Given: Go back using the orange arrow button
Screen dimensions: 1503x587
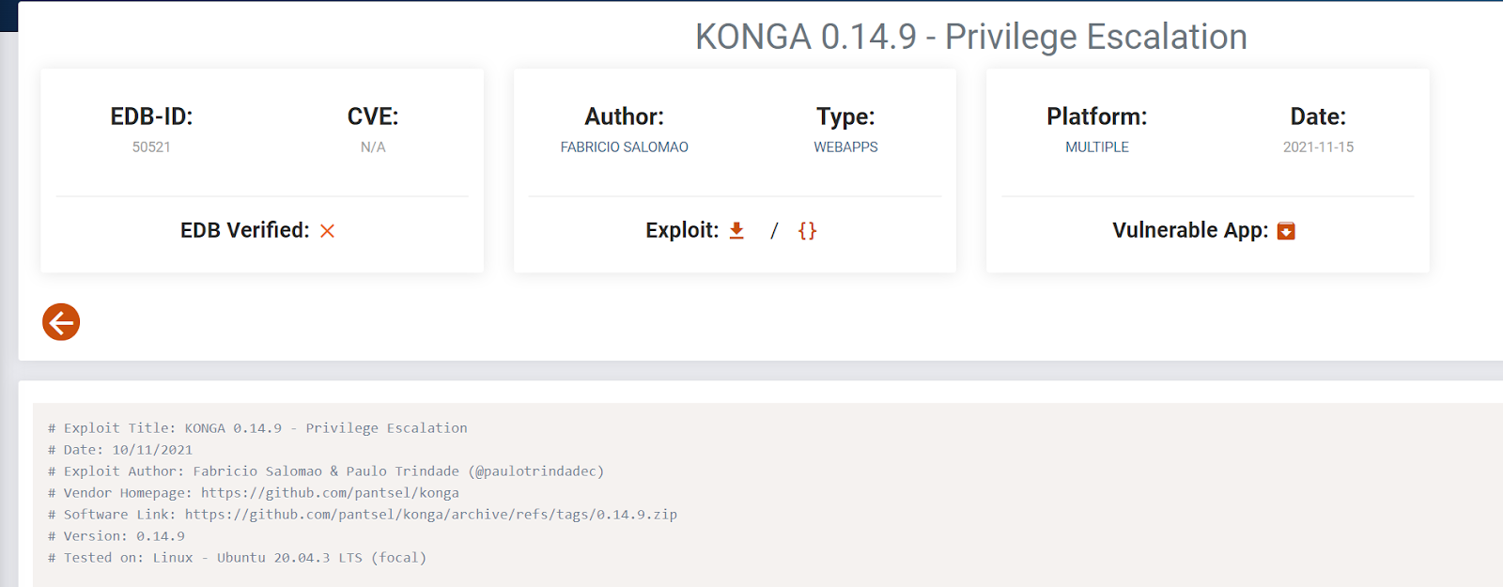Looking at the screenshot, I should coord(61,322).
